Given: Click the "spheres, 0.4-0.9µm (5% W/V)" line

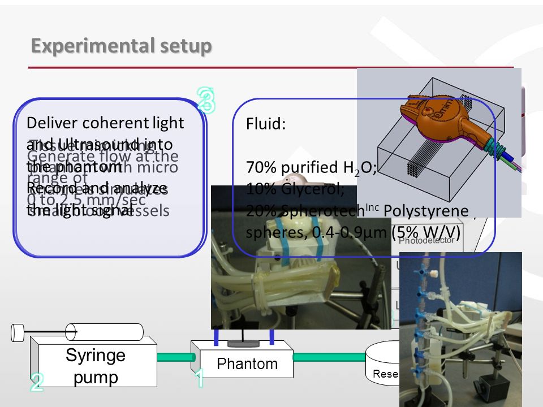Looking at the screenshot, I should coord(353,232).
